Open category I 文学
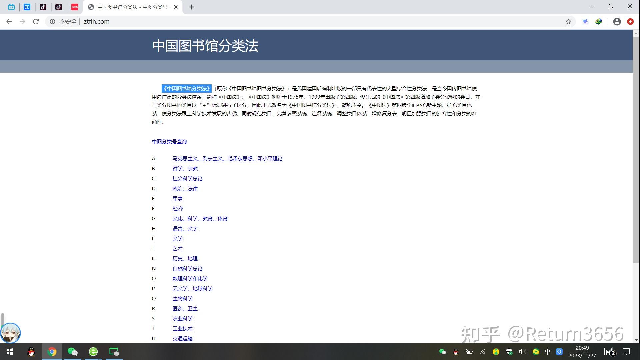 pyautogui.click(x=177, y=239)
